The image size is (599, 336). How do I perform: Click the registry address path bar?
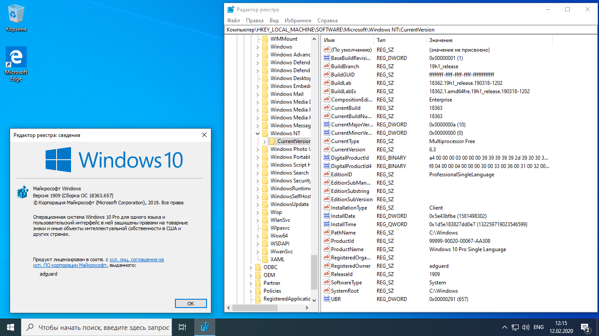pos(411,30)
